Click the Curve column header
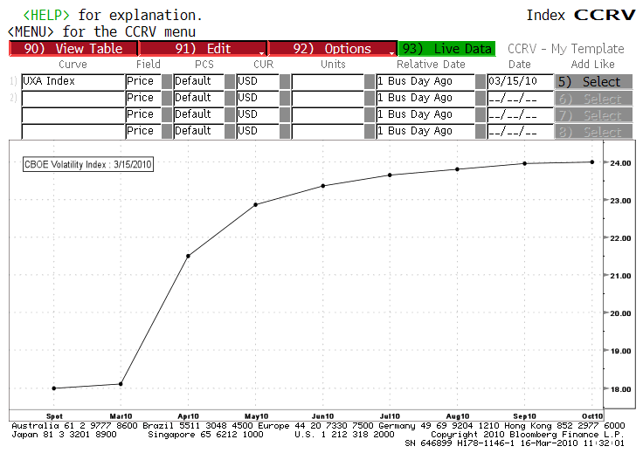 (x=73, y=65)
